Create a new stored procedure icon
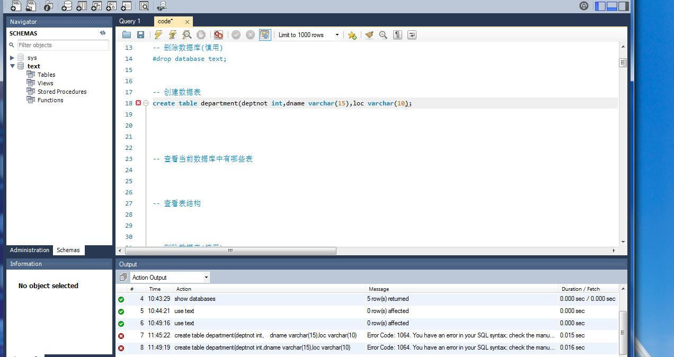The width and height of the screenshot is (674, 357). coord(111,6)
